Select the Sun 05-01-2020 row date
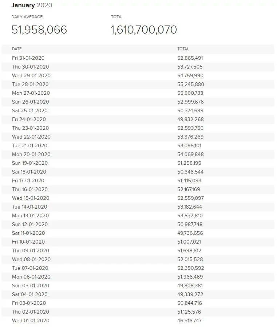277x334 pixels. click(x=30, y=286)
